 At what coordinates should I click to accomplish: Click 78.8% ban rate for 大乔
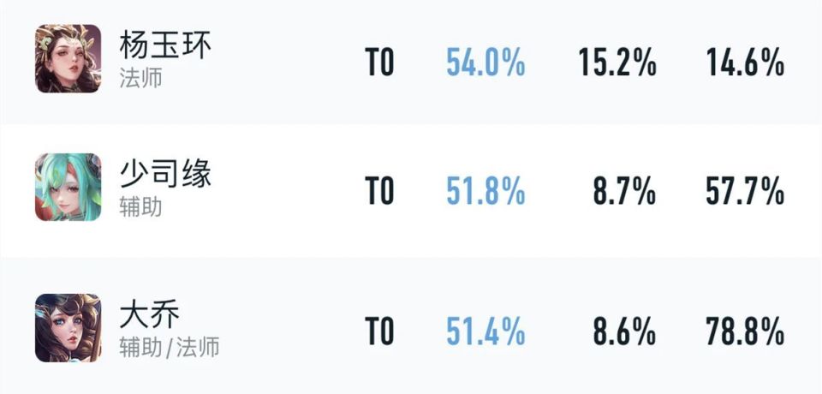click(745, 331)
